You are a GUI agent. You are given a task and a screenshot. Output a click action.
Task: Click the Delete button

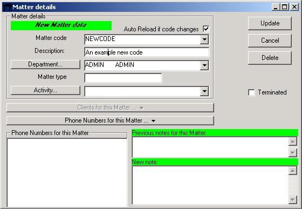click(270, 58)
